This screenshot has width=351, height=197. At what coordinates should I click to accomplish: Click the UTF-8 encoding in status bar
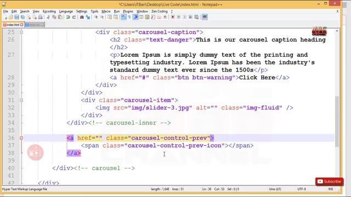pyautogui.click(x=302, y=189)
